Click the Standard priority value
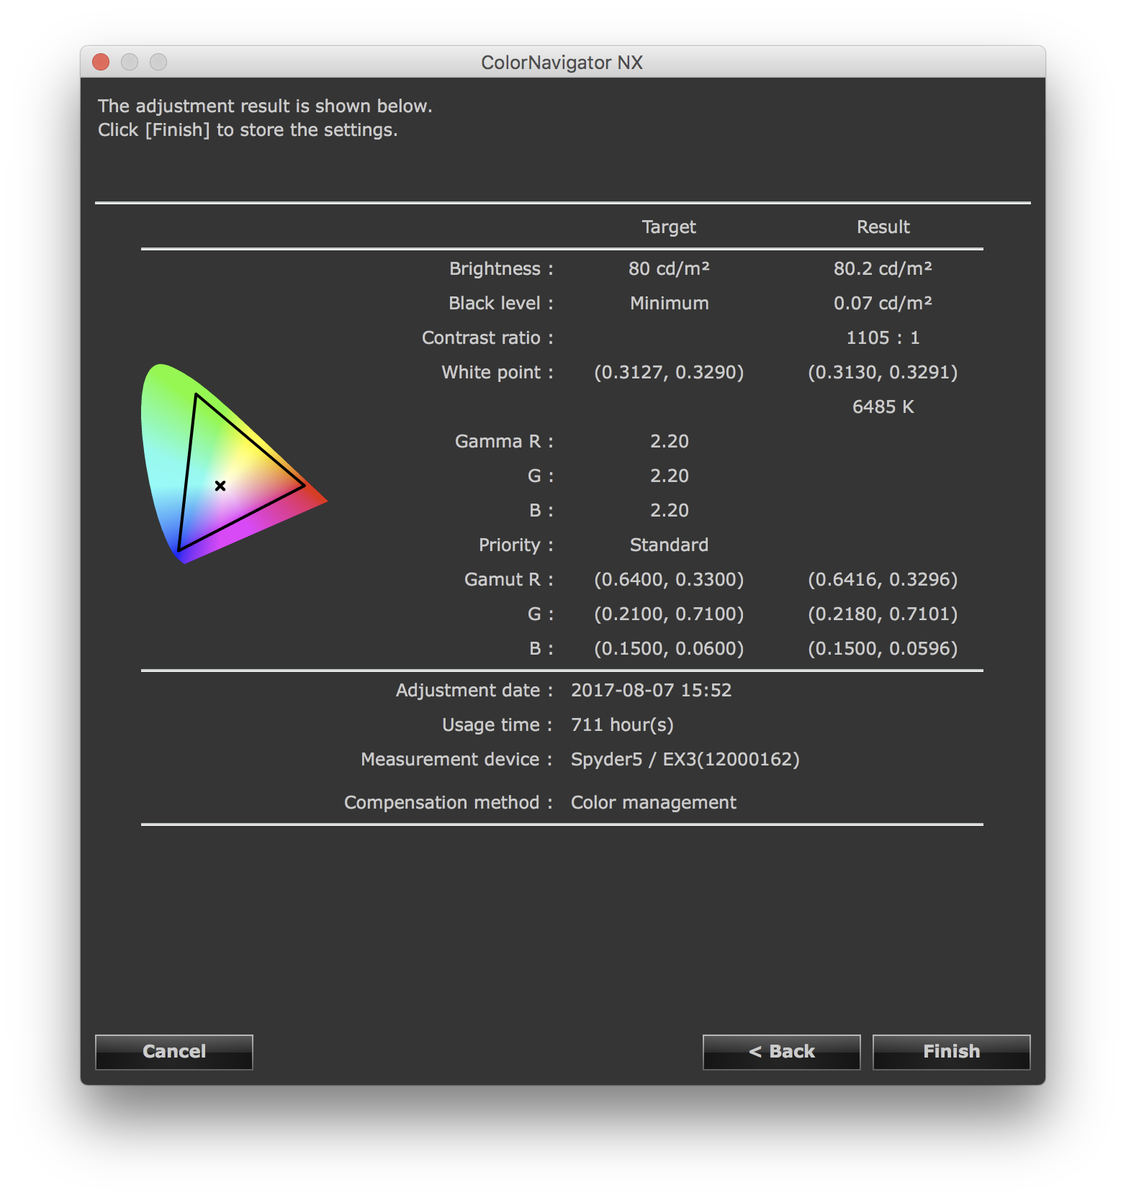The width and height of the screenshot is (1126, 1200). (x=669, y=545)
